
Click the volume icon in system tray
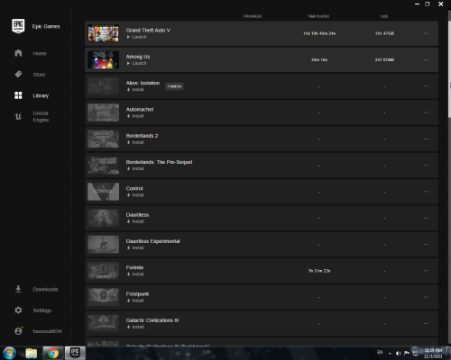399,353
